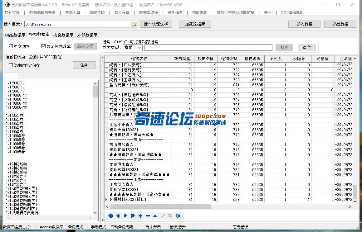Viewport: 362px width, 232px height.
Task: Collapse the left panel splitter arrow at top
Action: pyautogui.click(x=102, y=58)
